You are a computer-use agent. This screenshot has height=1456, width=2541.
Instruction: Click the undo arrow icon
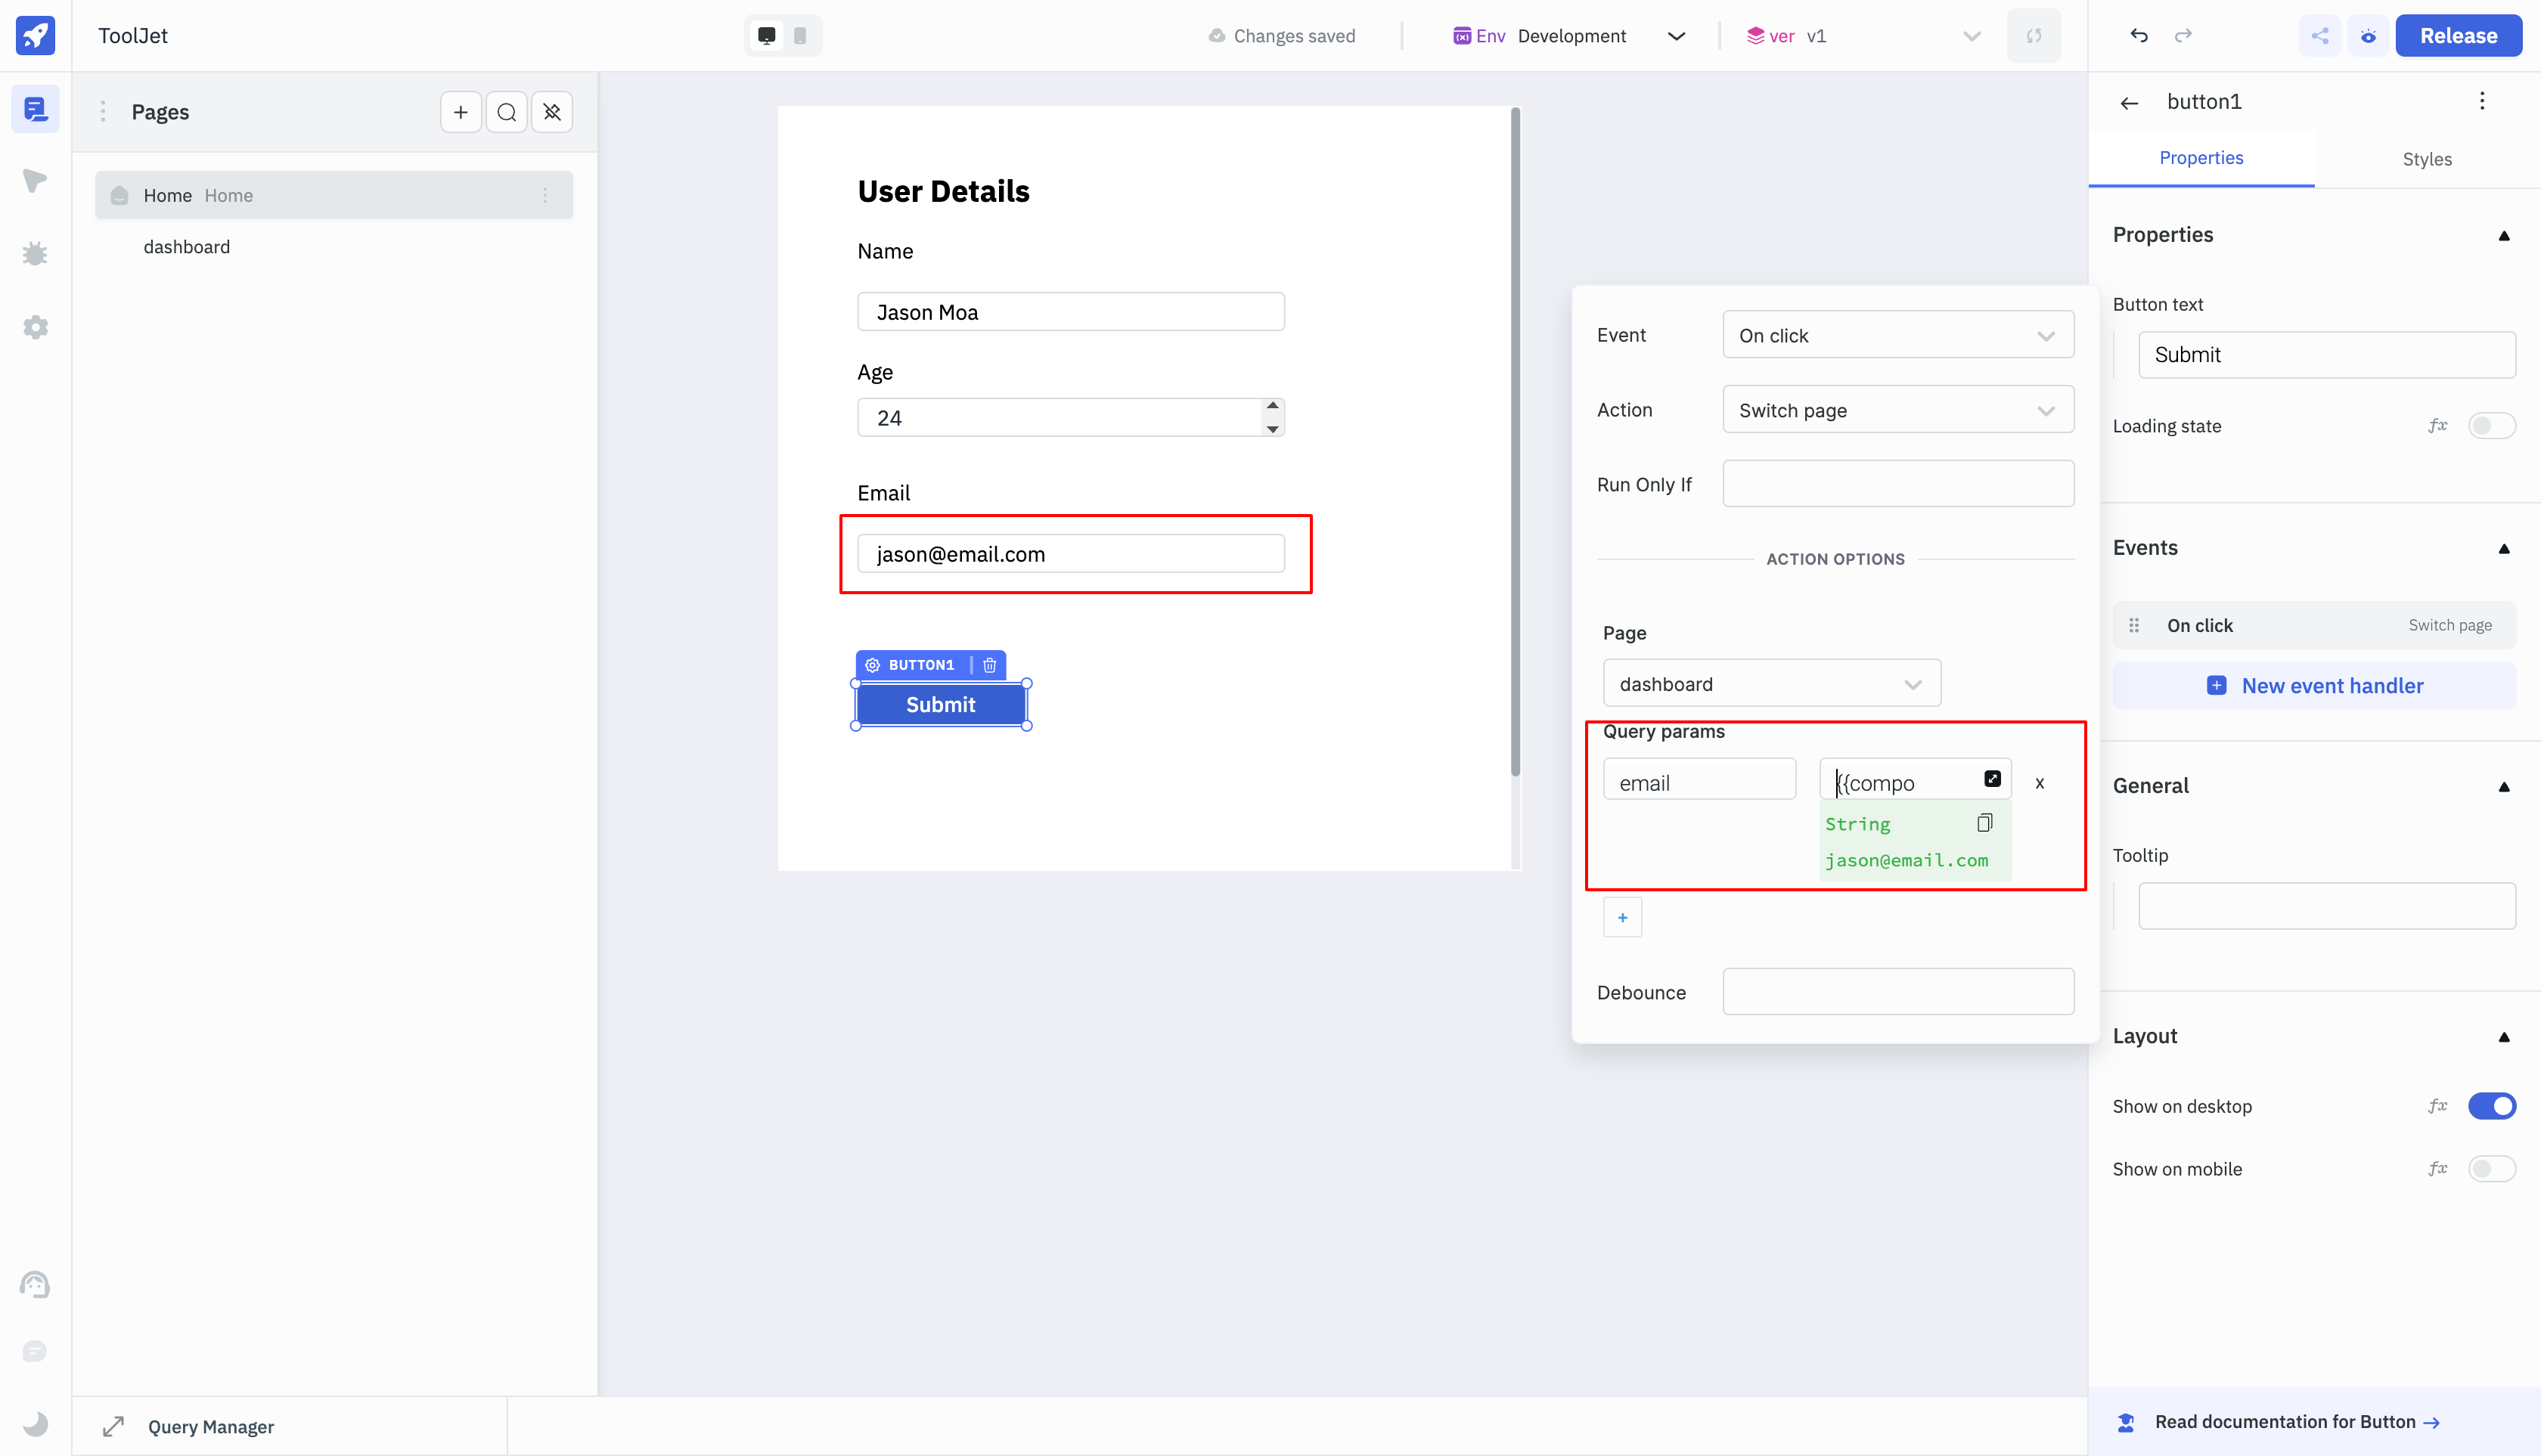click(2139, 36)
